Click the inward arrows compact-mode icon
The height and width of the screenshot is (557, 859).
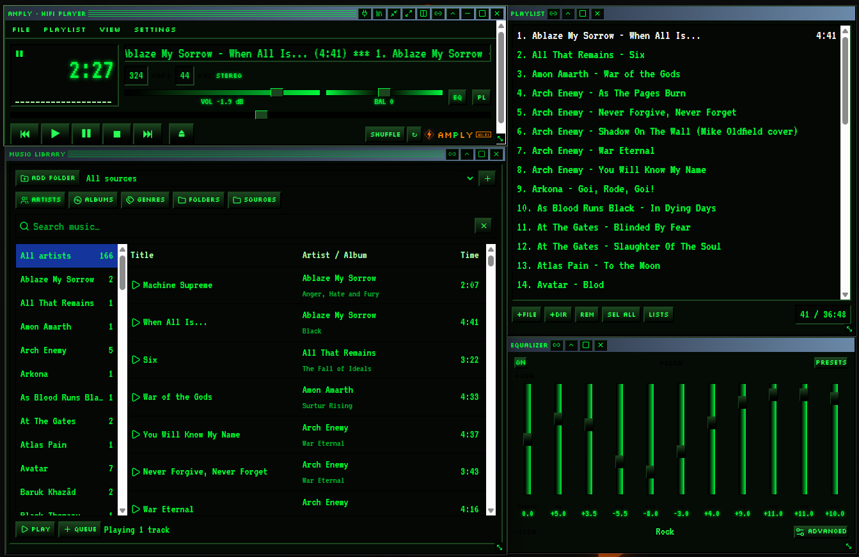pos(394,13)
